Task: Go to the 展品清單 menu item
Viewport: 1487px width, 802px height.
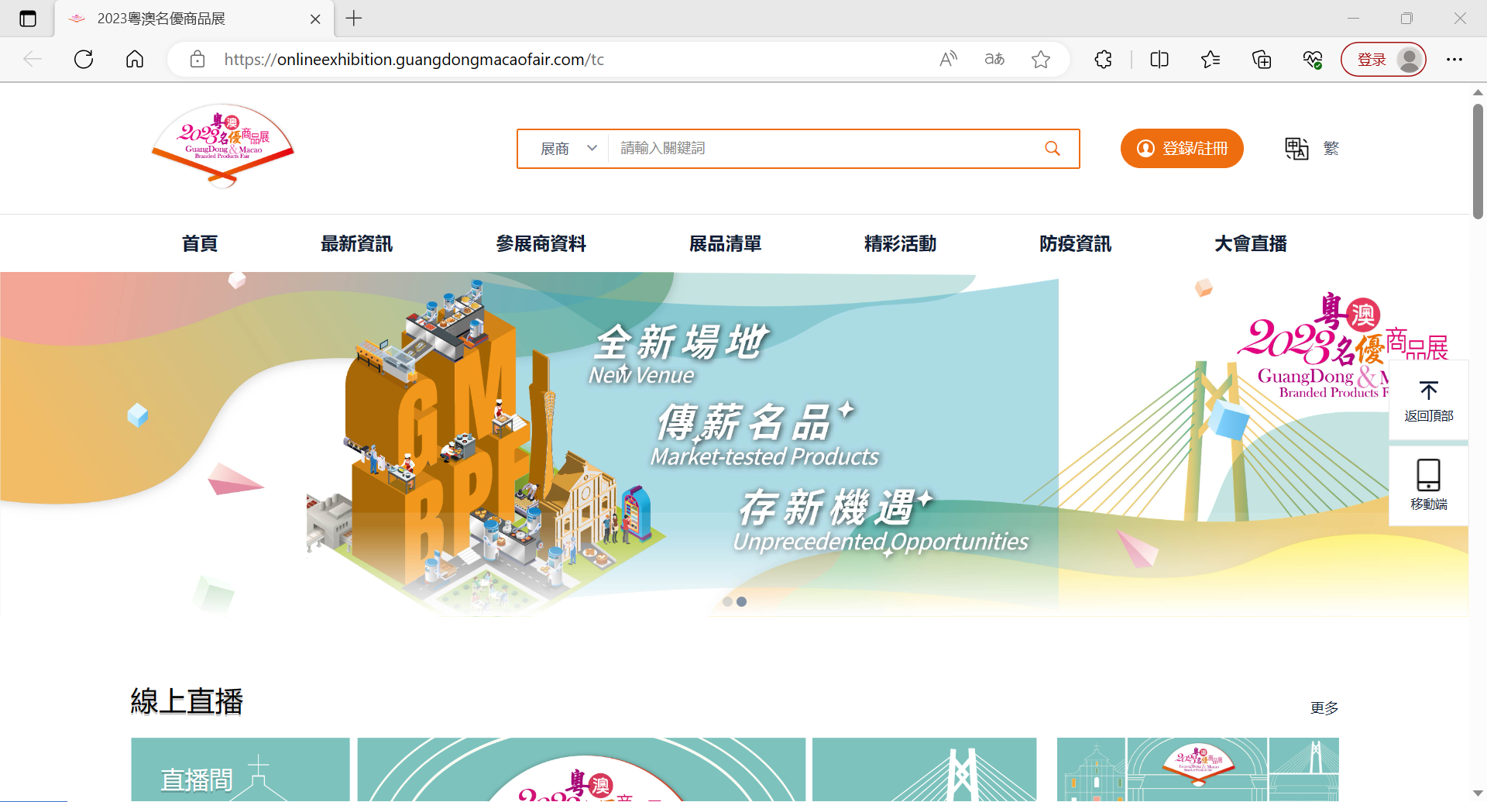Action: [x=725, y=244]
